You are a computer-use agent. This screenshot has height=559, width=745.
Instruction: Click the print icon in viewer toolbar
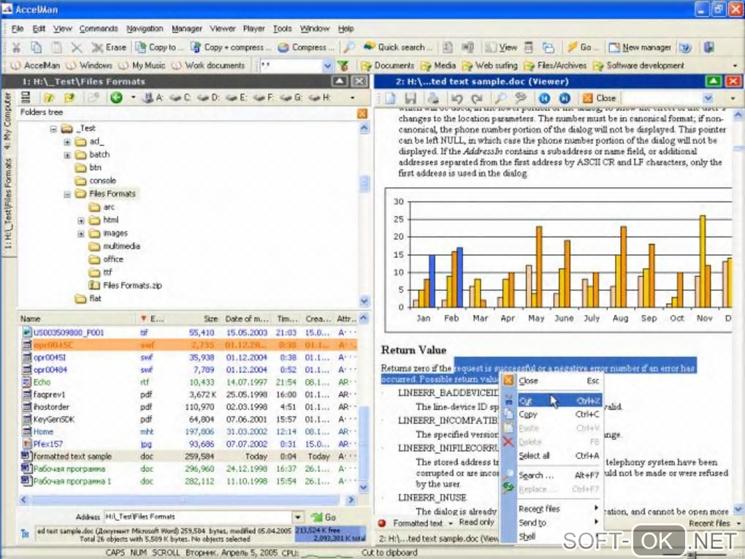[433, 98]
